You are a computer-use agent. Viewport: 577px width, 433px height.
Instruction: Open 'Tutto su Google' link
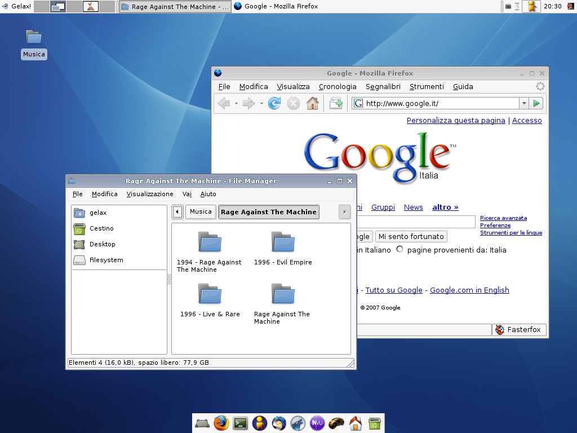394,290
